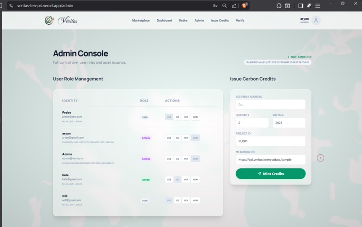Image resolution: width=362 pixels, height=227 pixels.
Task: Set Probe's role to ADM
Action: (x=195, y=117)
